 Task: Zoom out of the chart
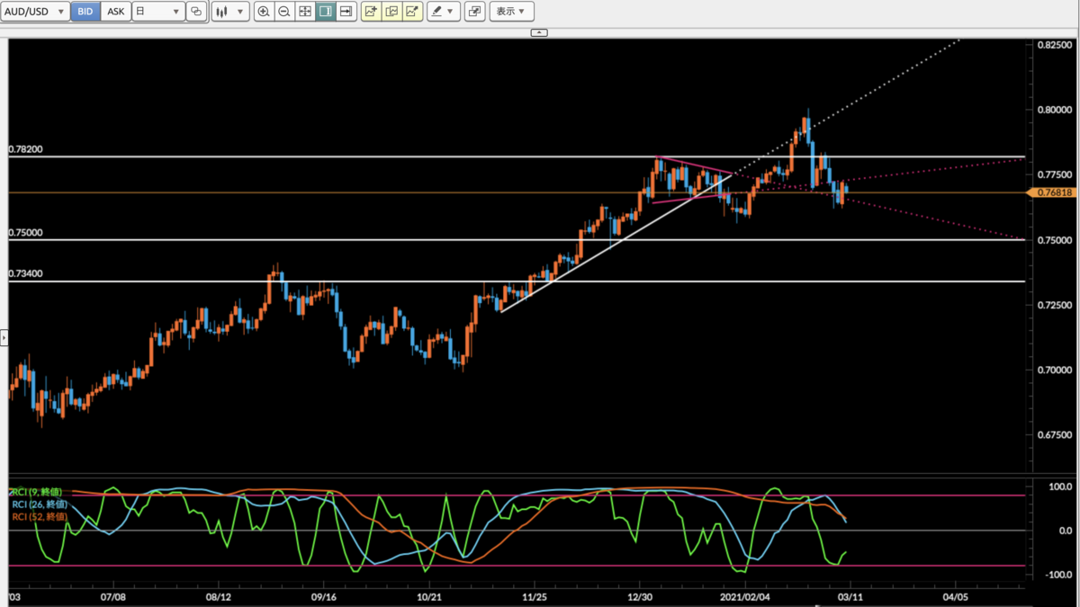point(283,12)
